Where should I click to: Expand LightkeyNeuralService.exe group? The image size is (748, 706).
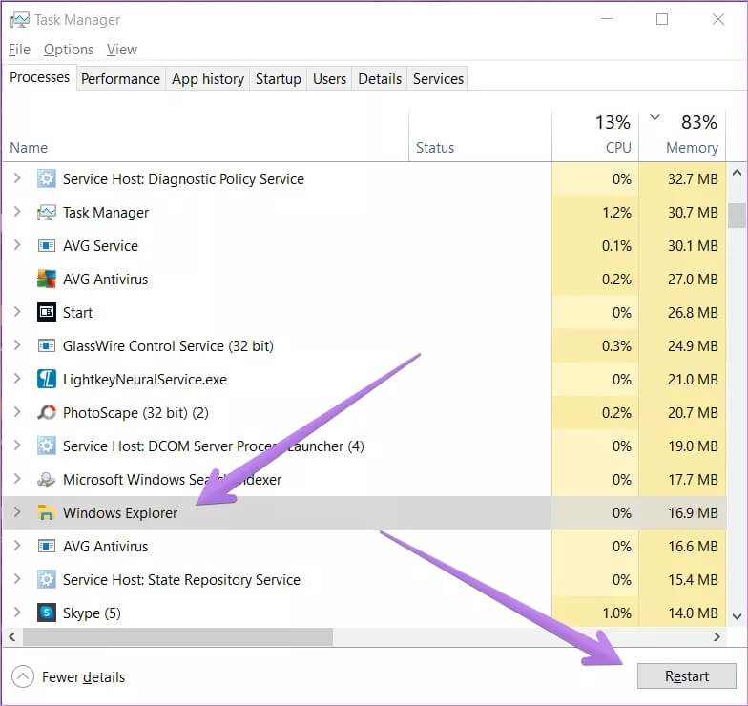click(17, 379)
